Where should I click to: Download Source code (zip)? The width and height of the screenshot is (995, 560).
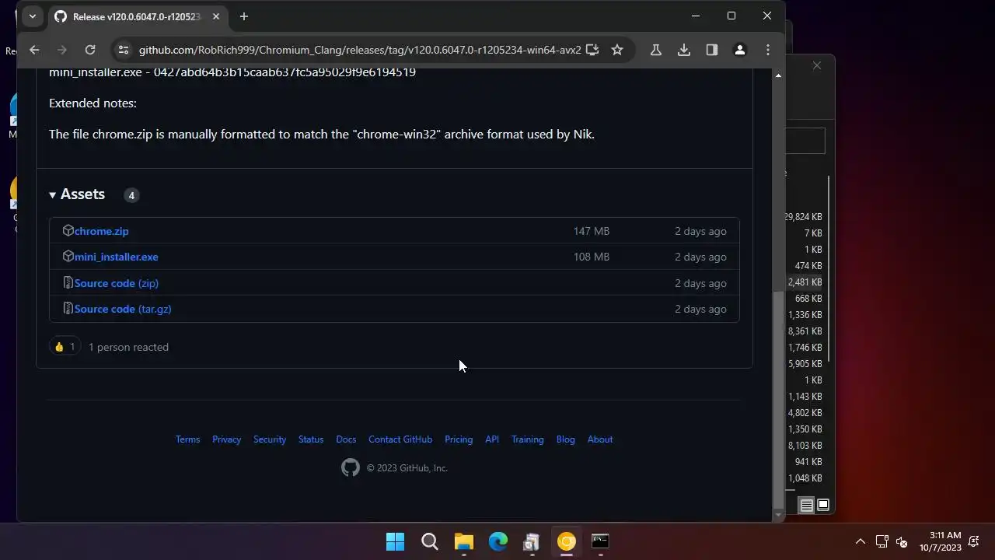pyautogui.click(x=117, y=283)
